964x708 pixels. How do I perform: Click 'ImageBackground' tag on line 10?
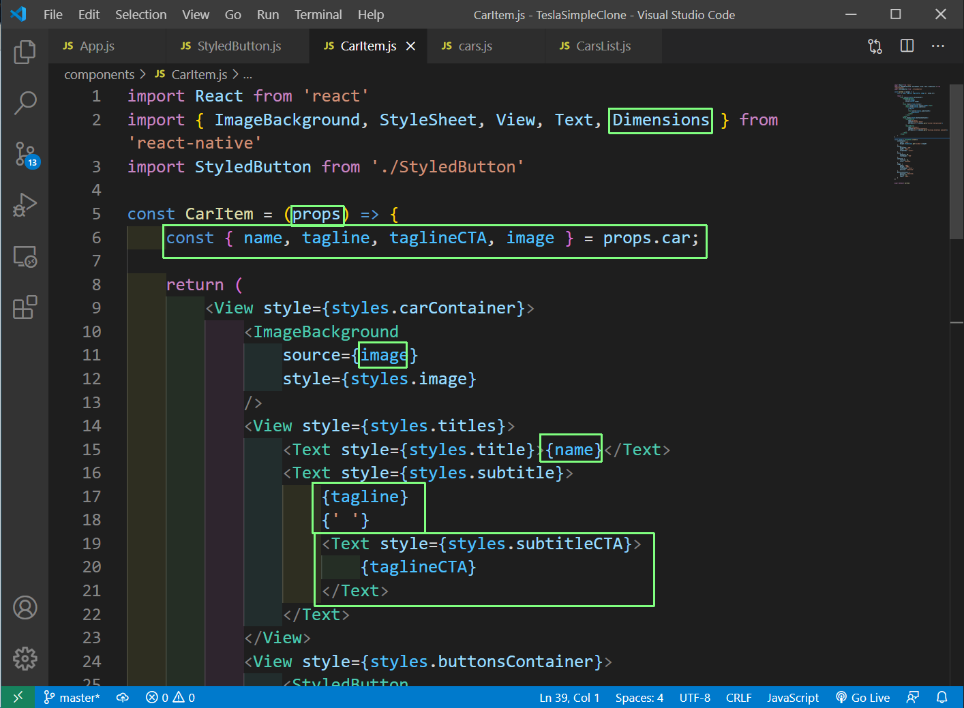(326, 332)
